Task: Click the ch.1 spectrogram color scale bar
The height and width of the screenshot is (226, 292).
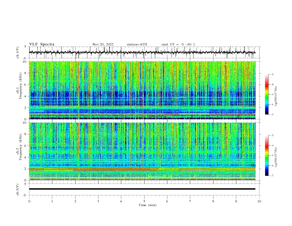Action: tap(267, 95)
